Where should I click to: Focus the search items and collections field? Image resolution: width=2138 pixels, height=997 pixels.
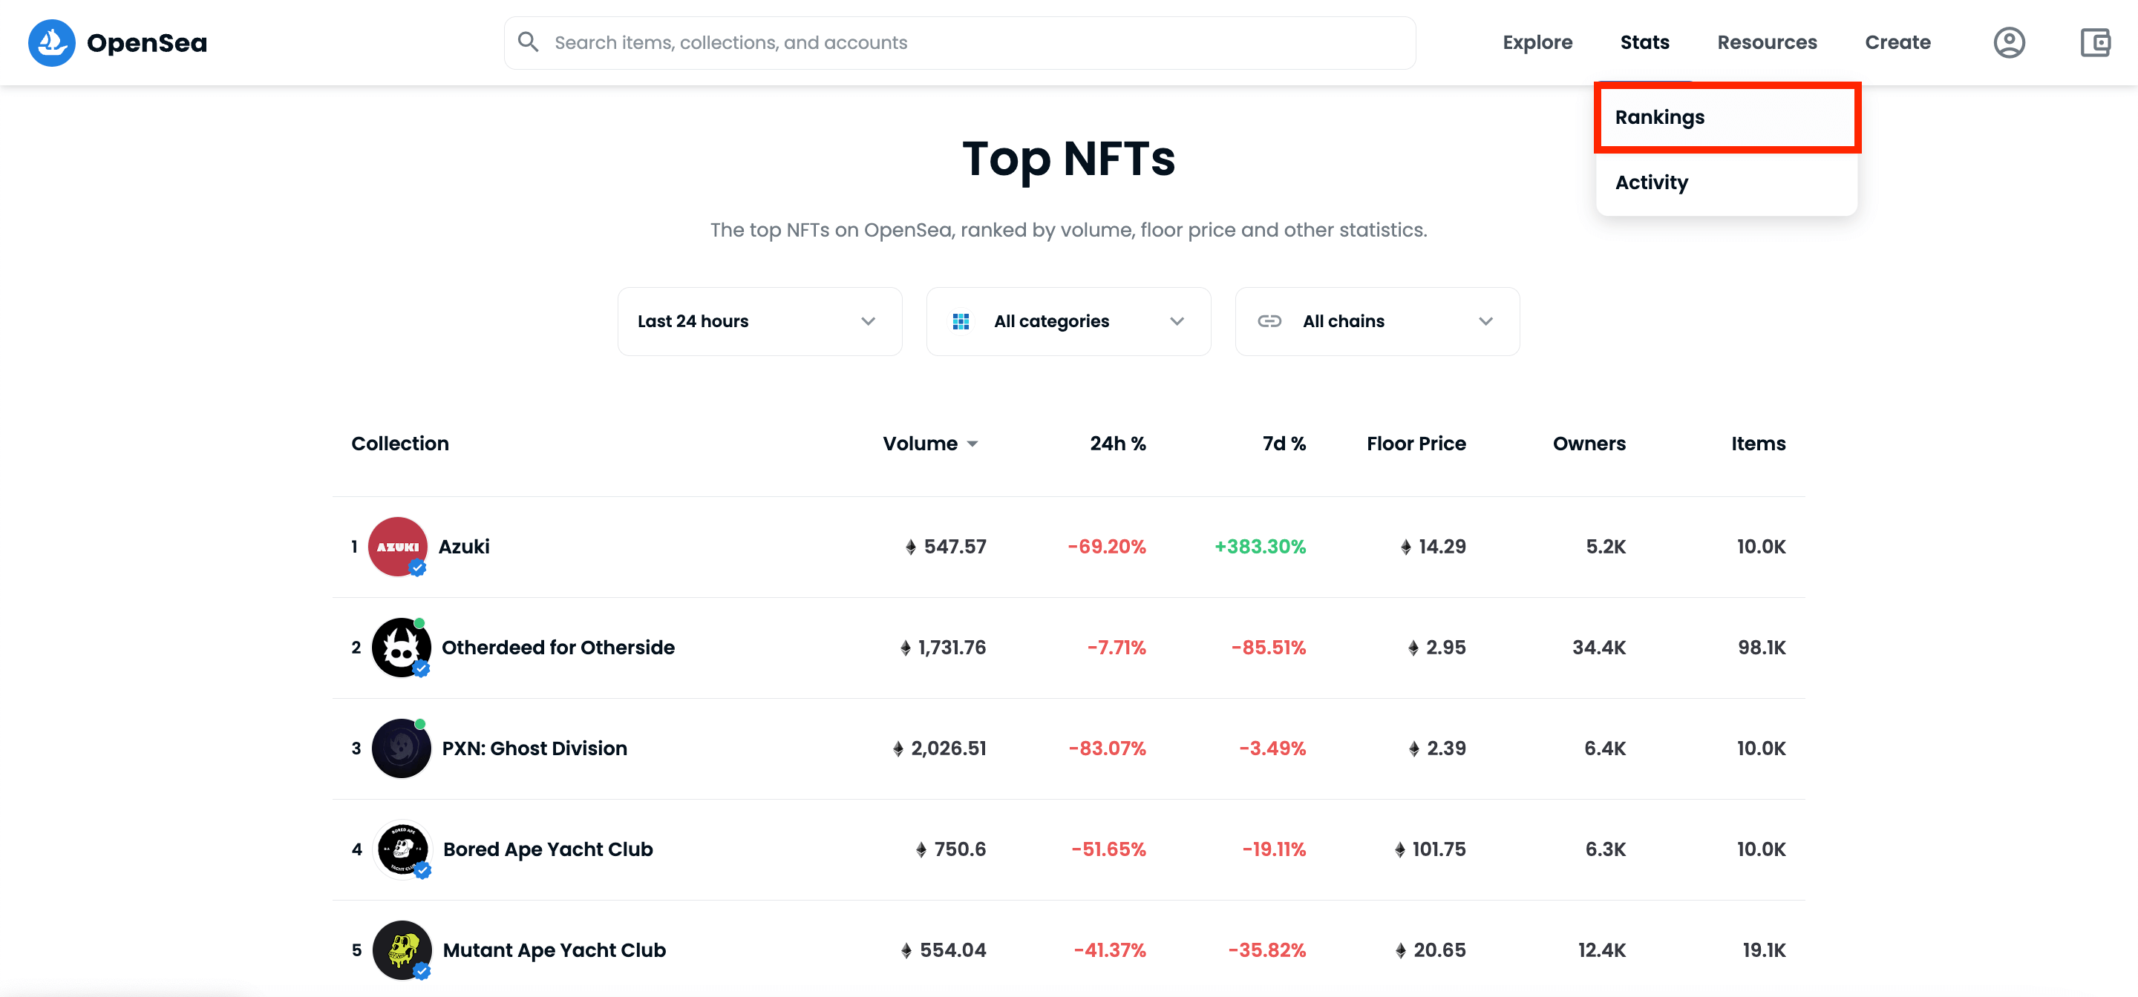point(959,42)
